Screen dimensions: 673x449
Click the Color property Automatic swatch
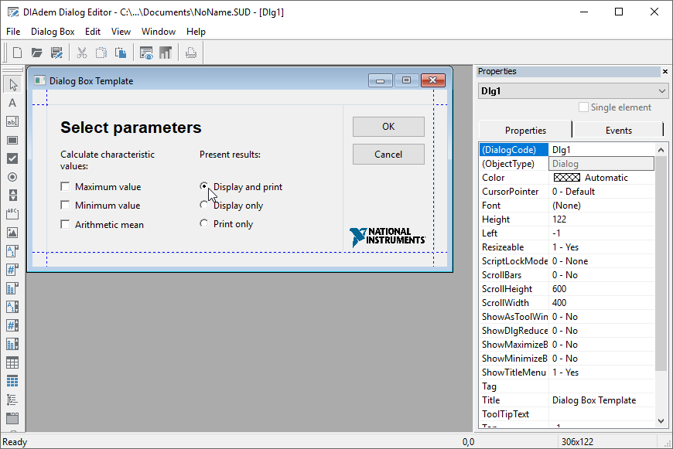click(x=567, y=178)
